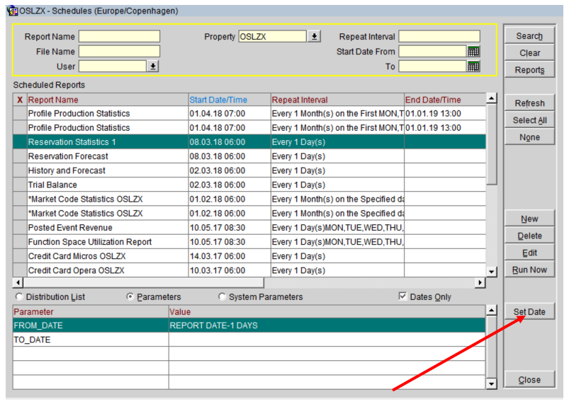
Task: Click the Refresh button
Action: tap(529, 103)
